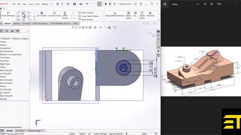Click the Help question mark icon
The height and width of the screenshot is (135, 241).
141,4
